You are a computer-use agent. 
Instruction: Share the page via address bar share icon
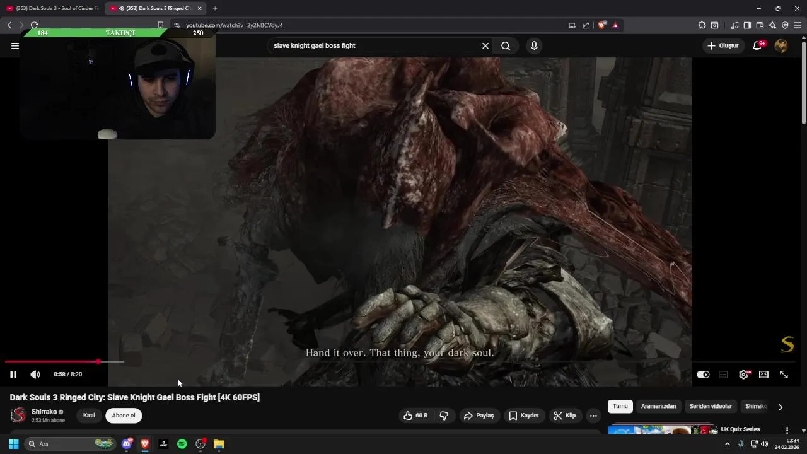[586, 25]
